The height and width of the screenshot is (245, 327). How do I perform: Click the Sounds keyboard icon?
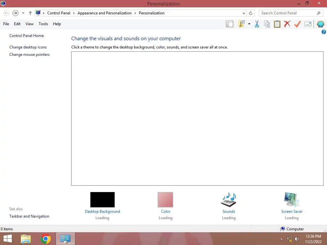[229, 200]
